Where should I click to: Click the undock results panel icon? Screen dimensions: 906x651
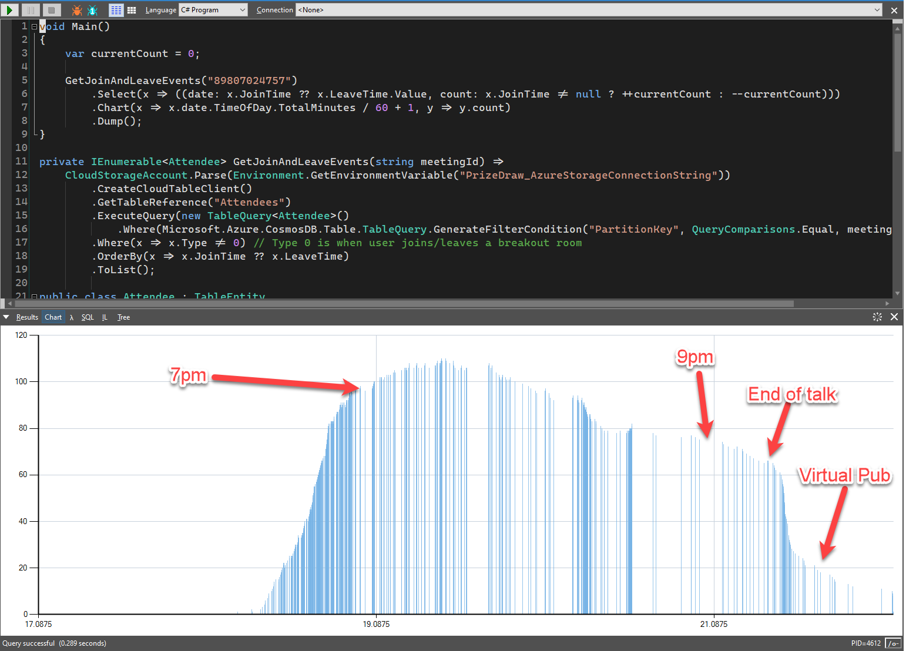(x=877, y=317)
